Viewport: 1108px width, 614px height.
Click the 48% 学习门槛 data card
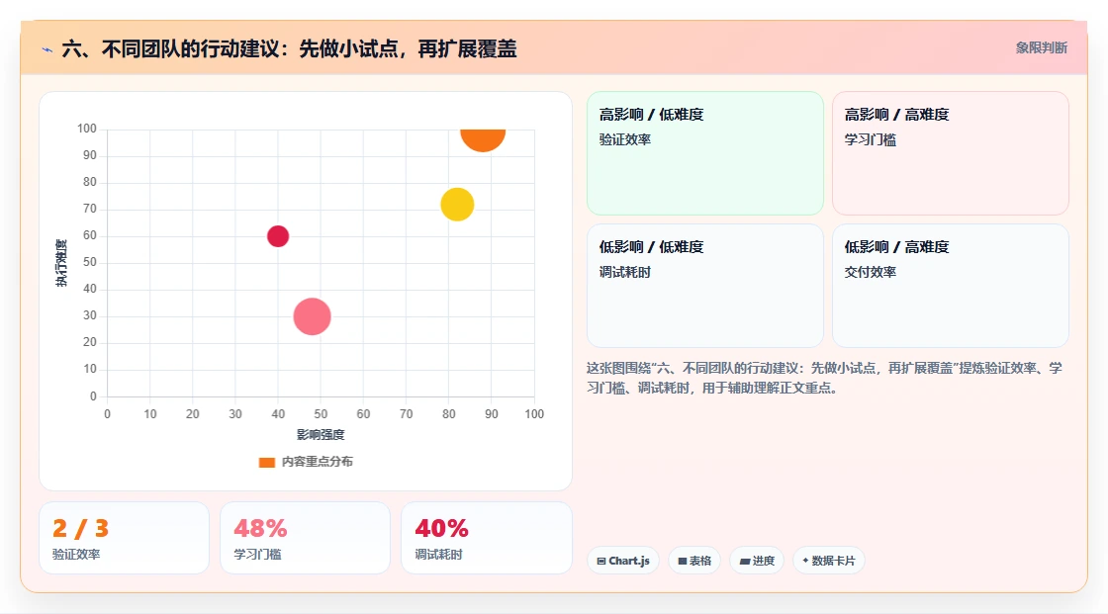(306, 538)
